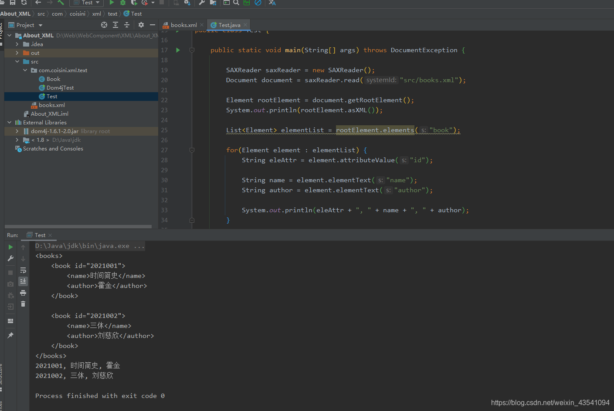
Task: Click the Search Everywhere magnifier icon
Action: click(x=236, y=3)
